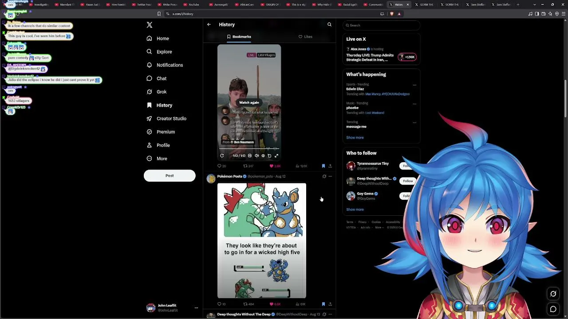Toggle picture-in-picture for the video
The image size is (568, 319).
269,156
